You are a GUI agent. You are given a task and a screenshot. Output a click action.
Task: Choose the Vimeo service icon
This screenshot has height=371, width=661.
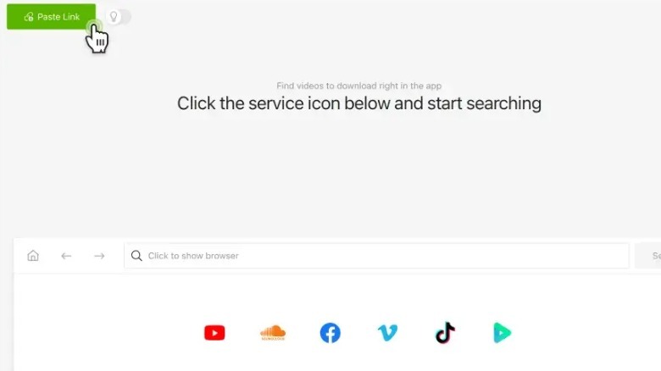pyautogui.click(x=387, y=333)
